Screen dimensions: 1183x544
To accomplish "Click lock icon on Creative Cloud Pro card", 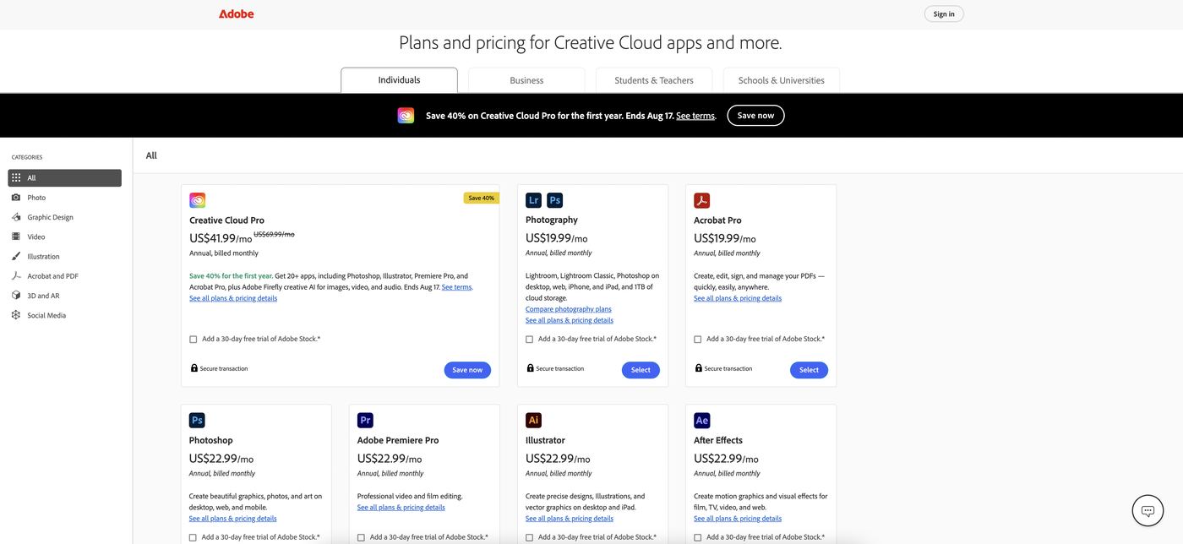I will [x=194, y=368].
